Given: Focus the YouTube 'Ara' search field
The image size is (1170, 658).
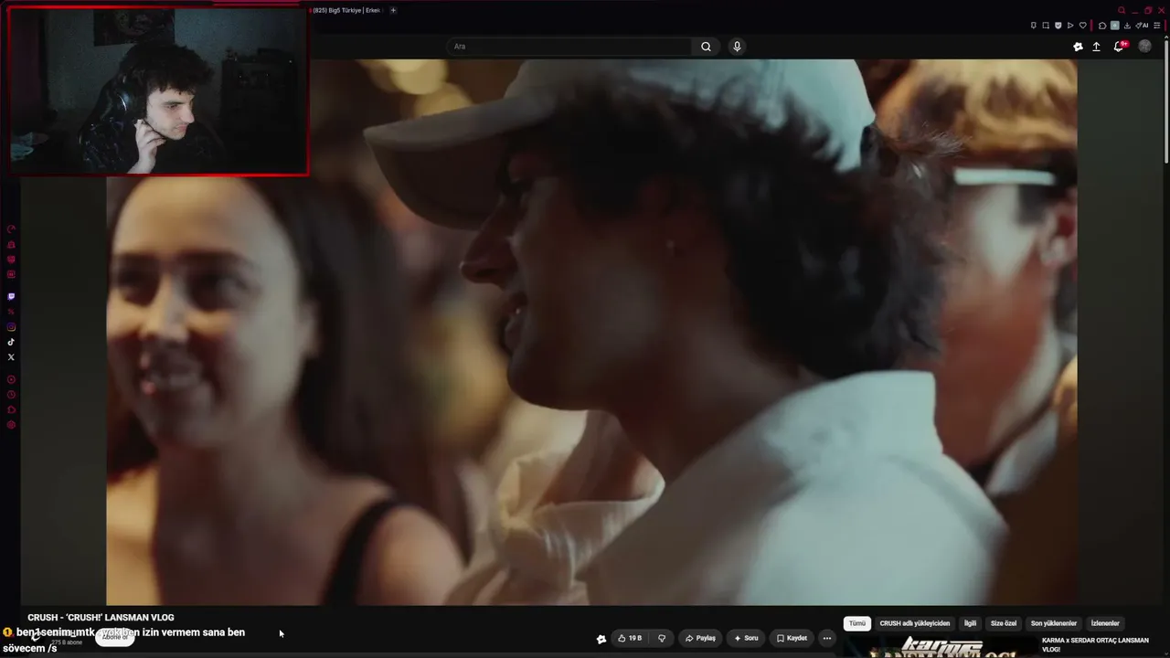Looking at the screenshot, I should [571, 47].
